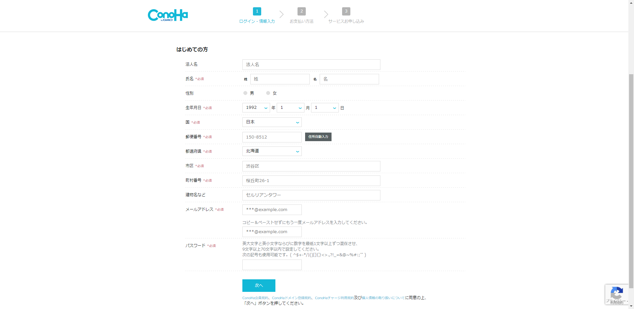Open the birth day dropdown
This screenshot has width=634, height=309.
pos(325,108)
